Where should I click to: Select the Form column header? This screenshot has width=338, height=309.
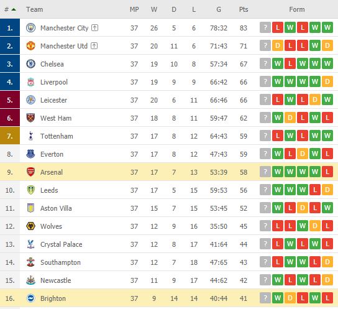point(297,9)
